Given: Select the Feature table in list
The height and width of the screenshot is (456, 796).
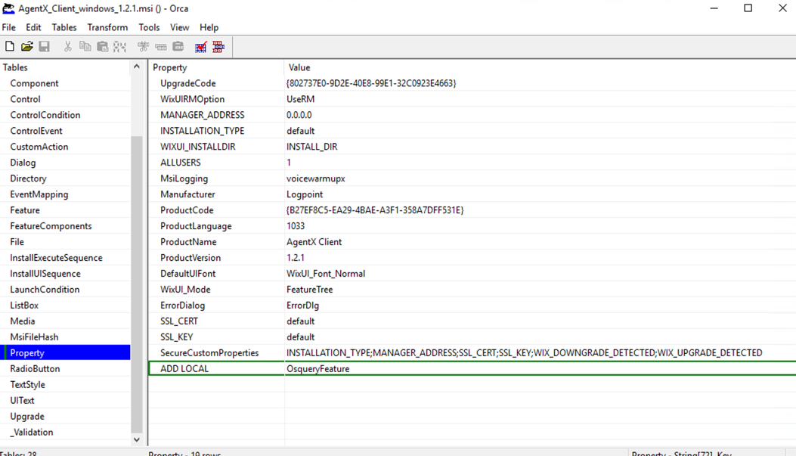Looking at the screenshot, I should pyautogui.click(x=25, y=210).
